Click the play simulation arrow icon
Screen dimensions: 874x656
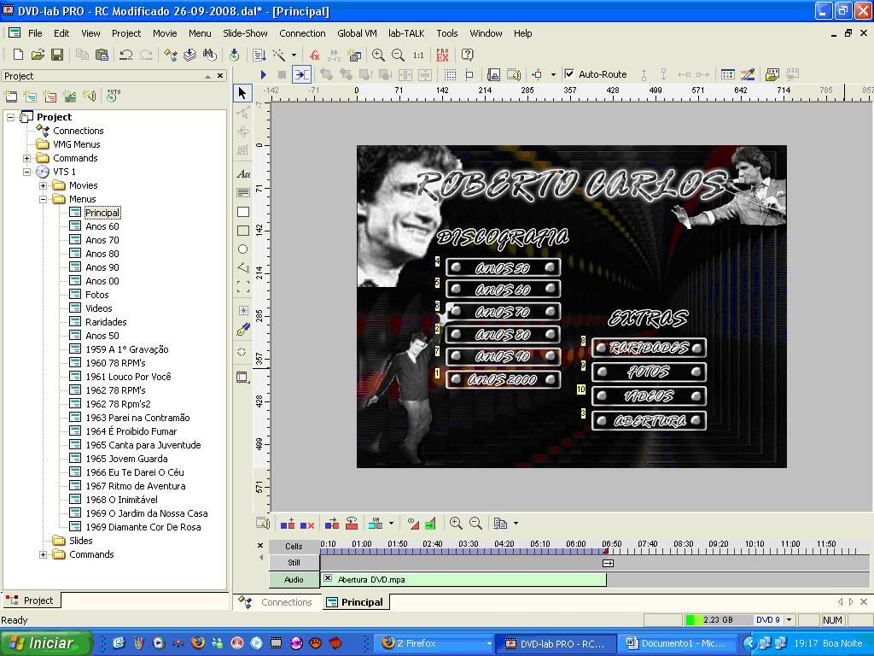264,74
